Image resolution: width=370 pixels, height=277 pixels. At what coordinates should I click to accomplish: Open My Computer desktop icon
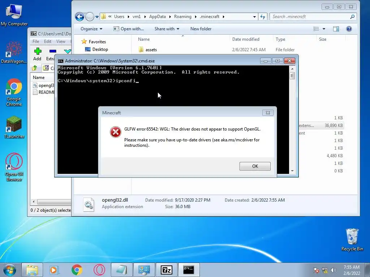[14, 15]
